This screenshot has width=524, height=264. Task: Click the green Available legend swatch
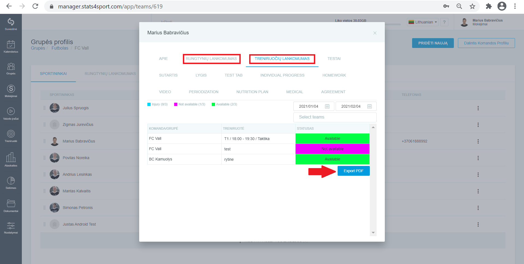click(x=213, y=104)
